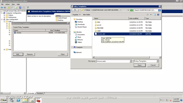Toggle the Show/Hide Console Tree toolbar icon

click(x=12, y=8)
